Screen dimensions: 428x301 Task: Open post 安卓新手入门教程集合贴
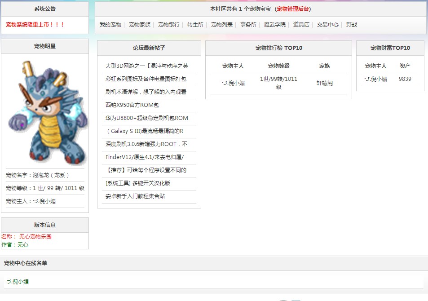click(135, 196)
